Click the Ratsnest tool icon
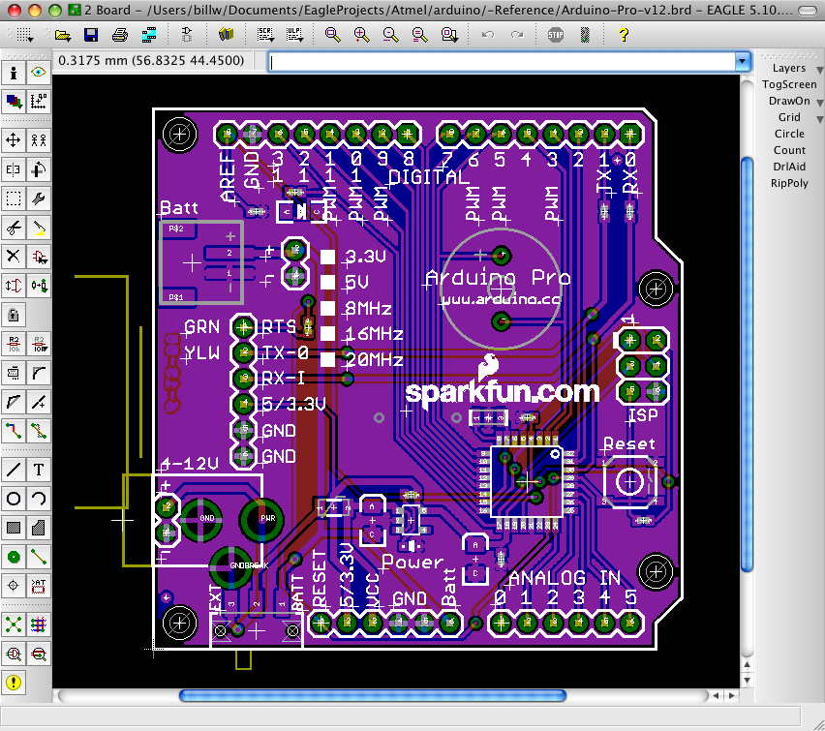The width and height of the screenshot is (825, 731). 14,624
